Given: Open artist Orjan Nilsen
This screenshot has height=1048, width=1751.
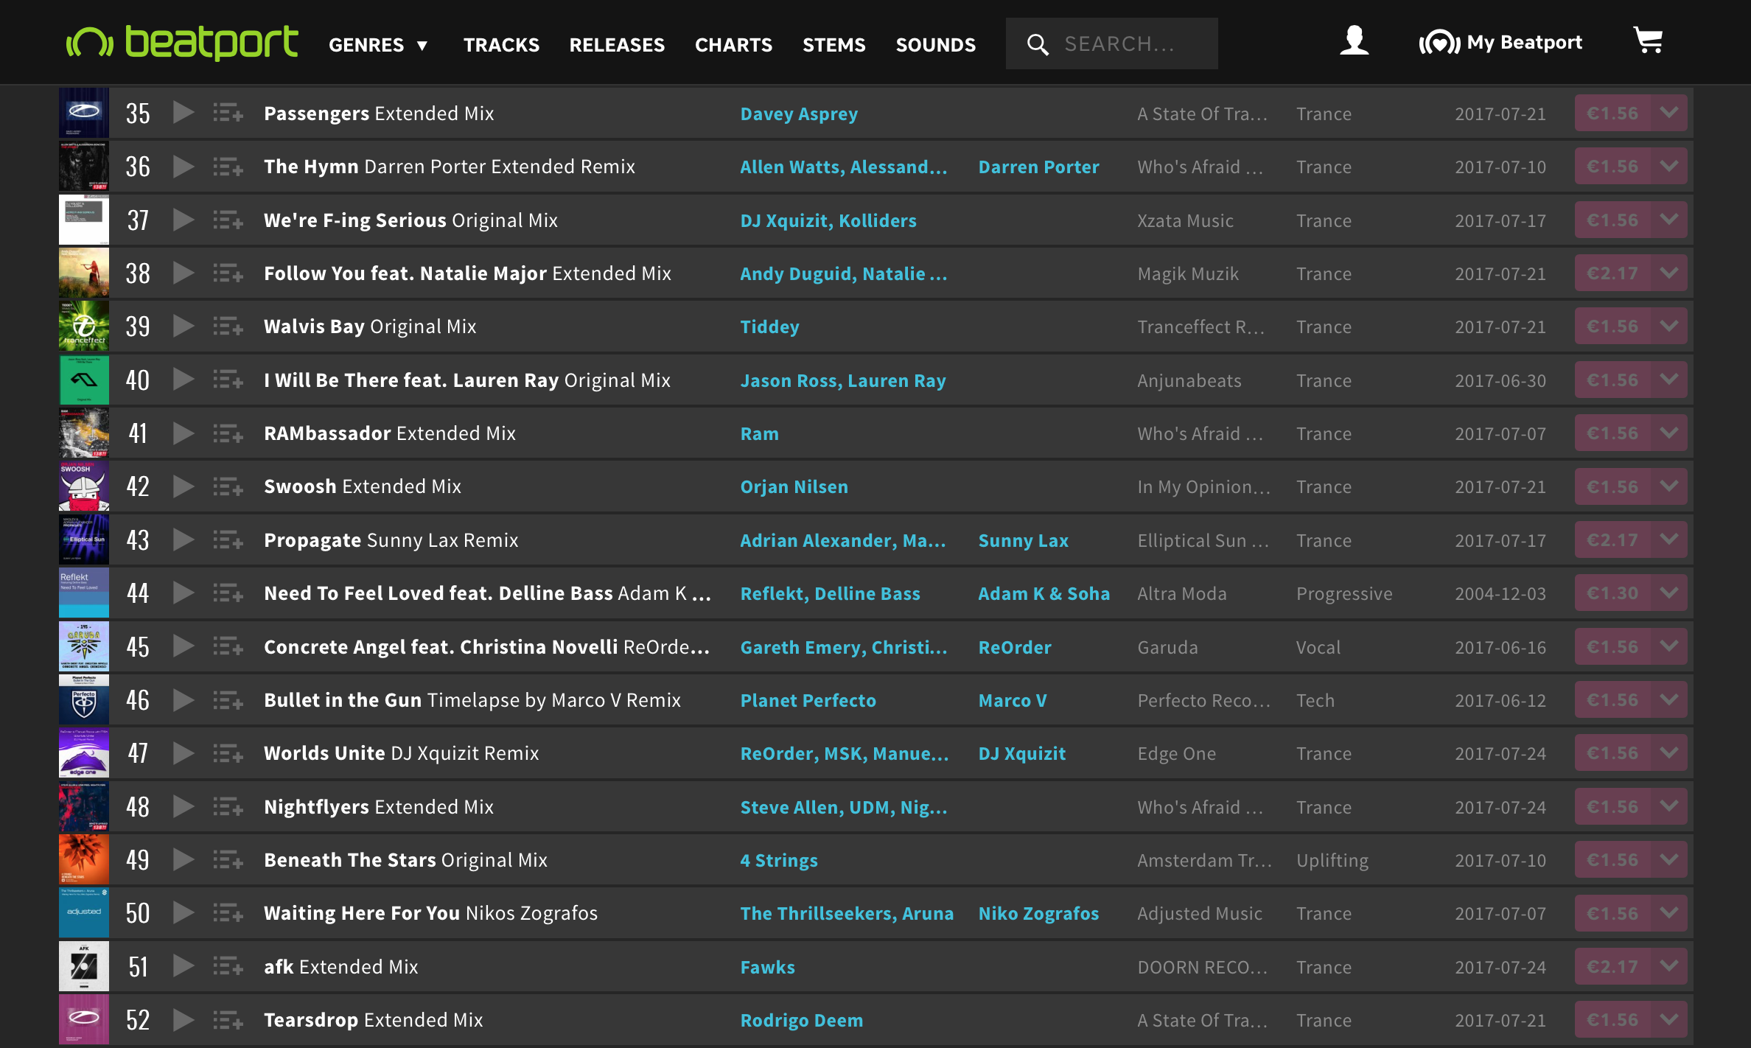Looking at the screenshot, I should pyautogui.click(x=794, y=486).
